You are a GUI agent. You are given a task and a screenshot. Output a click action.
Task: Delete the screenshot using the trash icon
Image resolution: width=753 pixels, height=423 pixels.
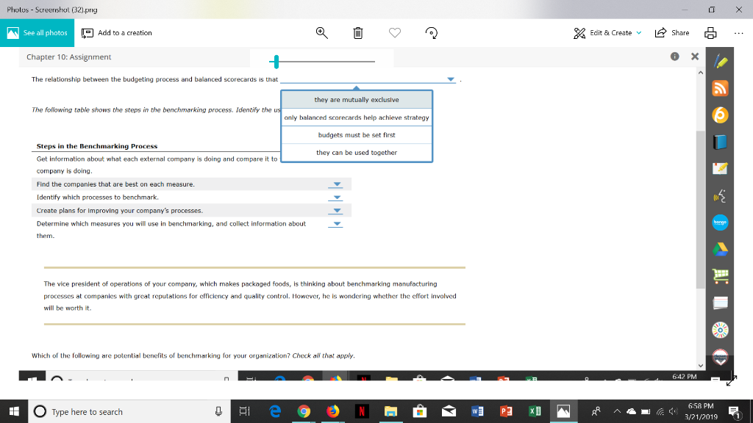[358, 33]
